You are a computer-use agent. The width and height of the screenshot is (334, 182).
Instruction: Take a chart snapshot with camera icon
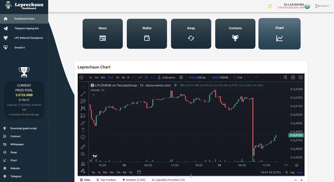(x=301, y=78)
